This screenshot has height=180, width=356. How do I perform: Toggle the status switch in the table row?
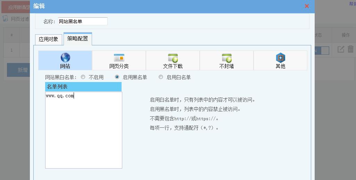(322, 50)
